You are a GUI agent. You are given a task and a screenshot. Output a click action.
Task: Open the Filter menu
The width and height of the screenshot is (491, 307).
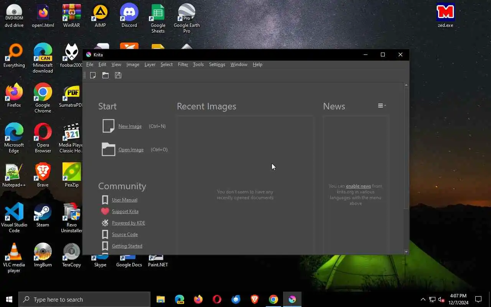[183, 64]
